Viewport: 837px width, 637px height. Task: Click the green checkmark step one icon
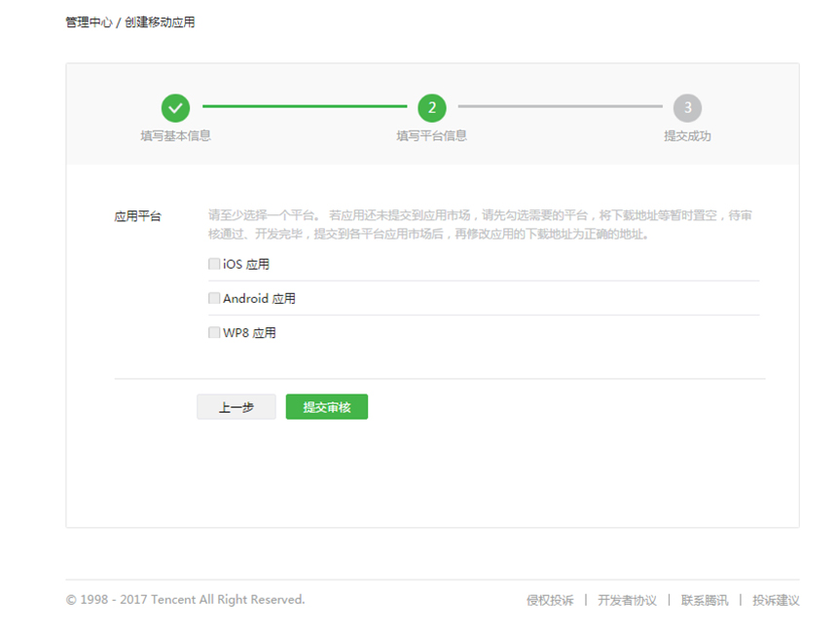175,108
